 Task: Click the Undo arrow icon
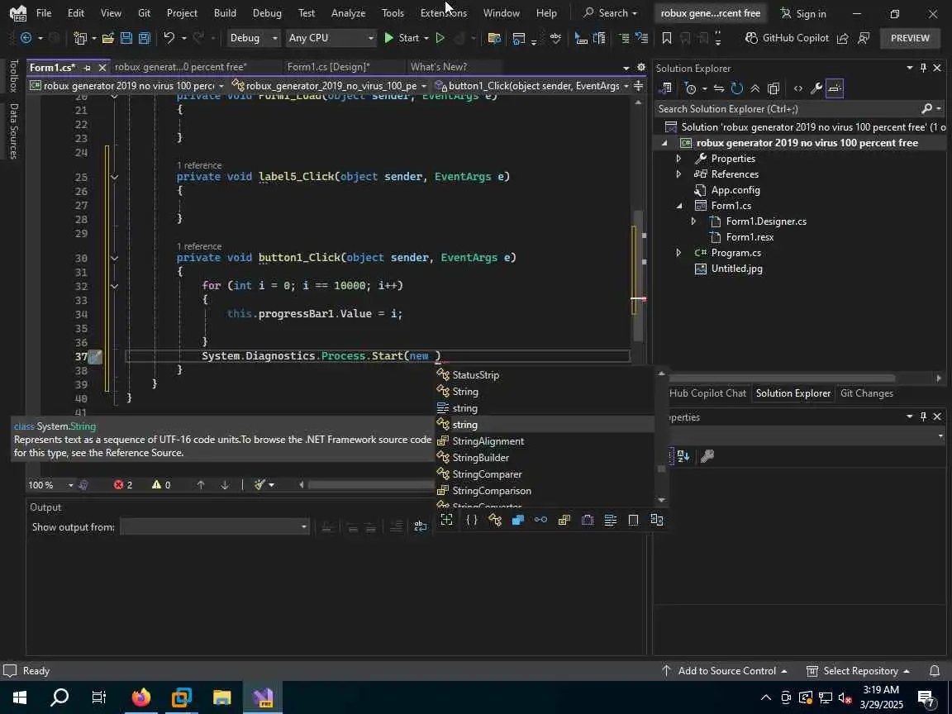(169, 38)
